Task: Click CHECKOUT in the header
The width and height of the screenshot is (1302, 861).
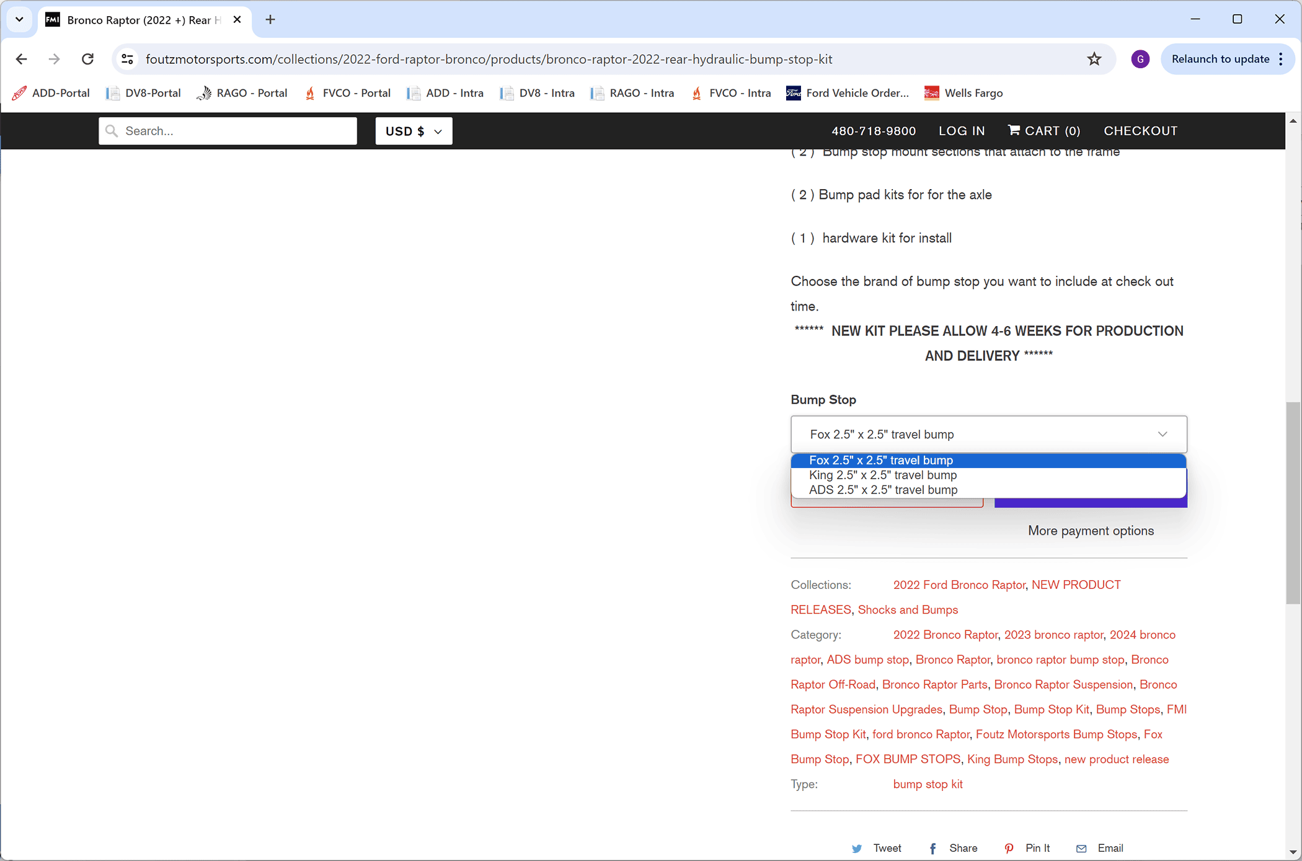Action: coord(1140,131)
